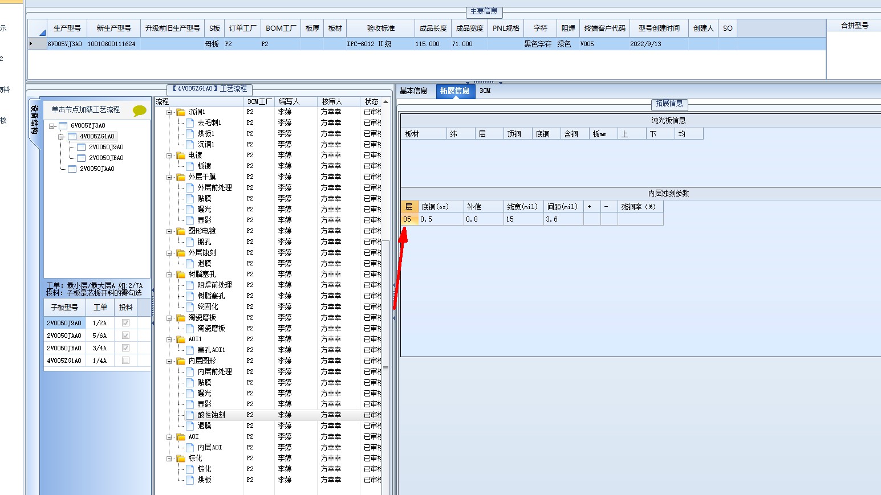Collapse the 4V005ZG1A0 tree node
881x495 pixels.
pyautogui.click(x=60, y=137)
